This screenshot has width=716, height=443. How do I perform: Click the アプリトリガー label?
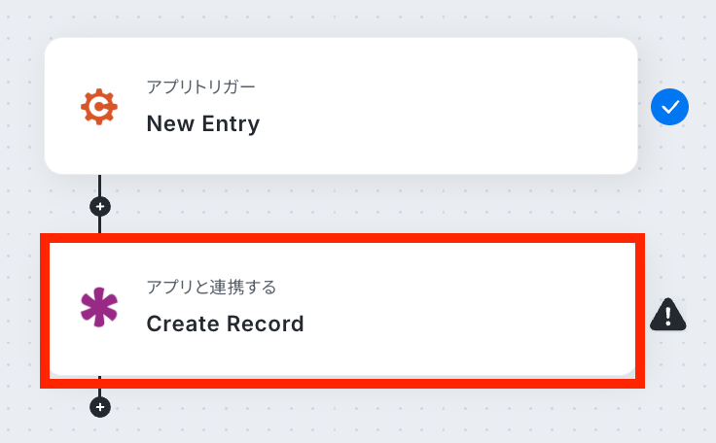click(x=201, y=87)
